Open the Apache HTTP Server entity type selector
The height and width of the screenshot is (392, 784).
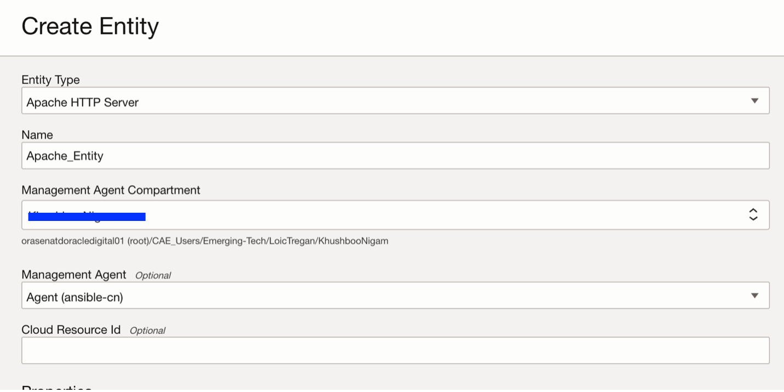pyautogui.click(x=384, y=101)
